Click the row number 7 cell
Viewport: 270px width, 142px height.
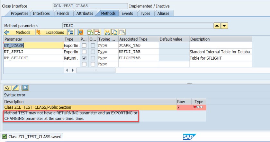(184, 107)
